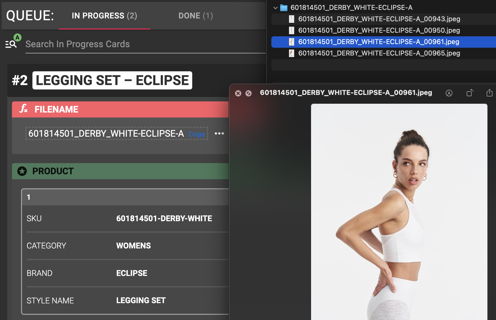
Task: Switch to the DONE (1) tab
Action: [196, 16]
